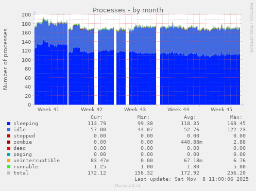Image resolution: width=256 pixels, height=191 pixels.
Task: Click the 'Week 41' axis label
Action: 48,110
